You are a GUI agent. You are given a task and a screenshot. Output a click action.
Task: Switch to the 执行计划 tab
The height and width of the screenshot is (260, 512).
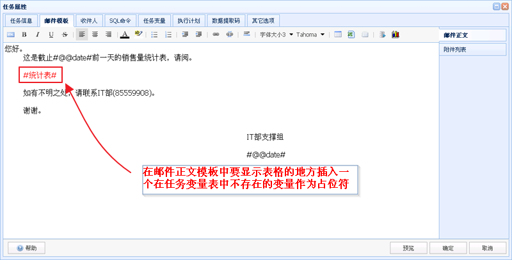click(189, 21)
